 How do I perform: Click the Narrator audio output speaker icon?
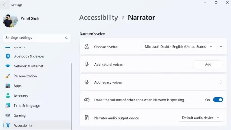(87, 118)
